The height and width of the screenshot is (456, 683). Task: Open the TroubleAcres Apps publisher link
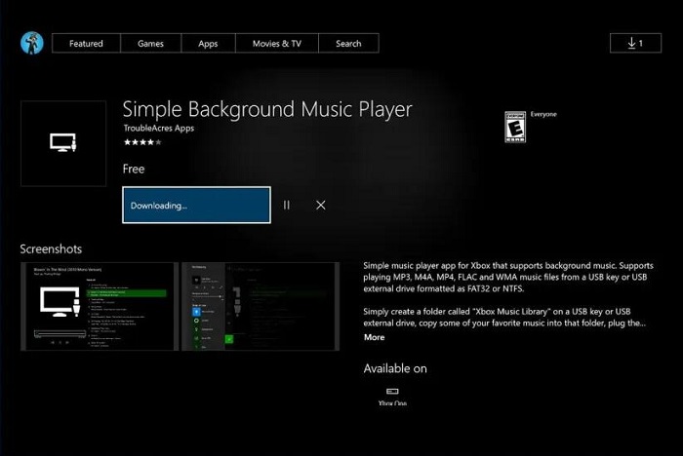(158, 128)
